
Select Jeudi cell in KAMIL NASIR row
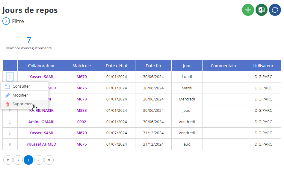[x=187, y=110]
